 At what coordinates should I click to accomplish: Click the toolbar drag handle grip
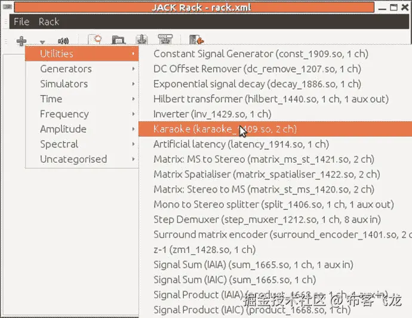coord(6,41)
